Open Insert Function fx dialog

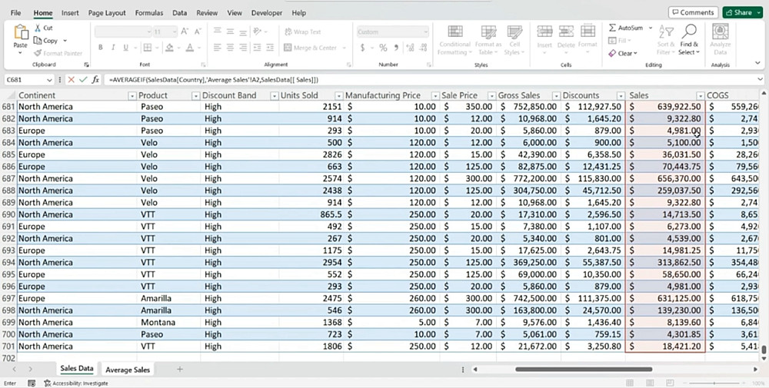(95, 80)
